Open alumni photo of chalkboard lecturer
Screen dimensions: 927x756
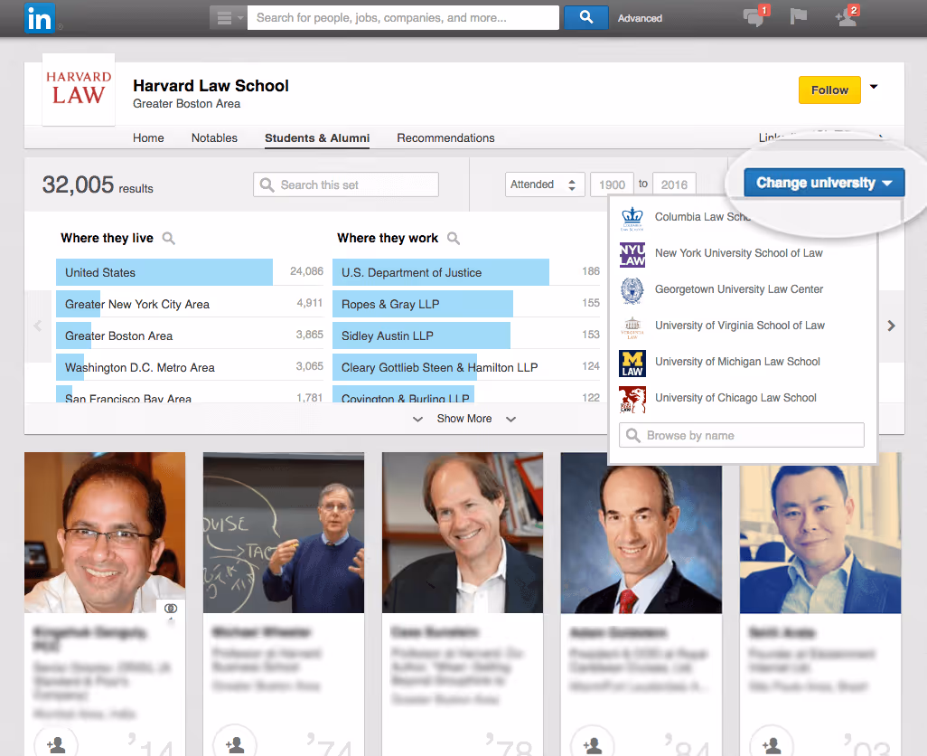tap(284, 533)
